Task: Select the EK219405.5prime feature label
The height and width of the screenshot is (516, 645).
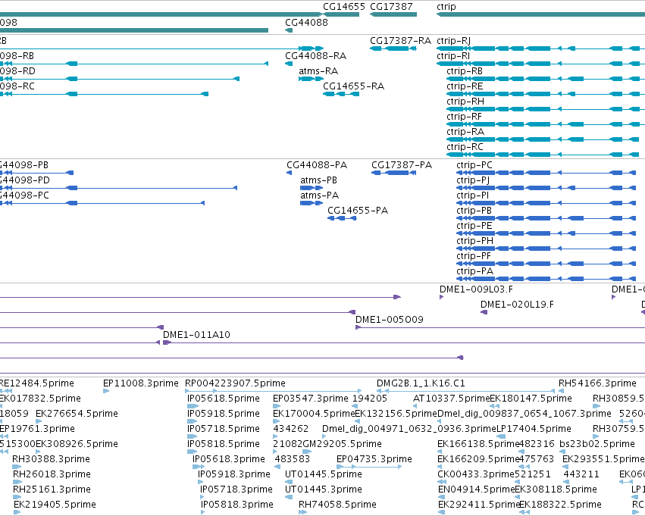Action: pyautogui.click(x=55, y=505)
